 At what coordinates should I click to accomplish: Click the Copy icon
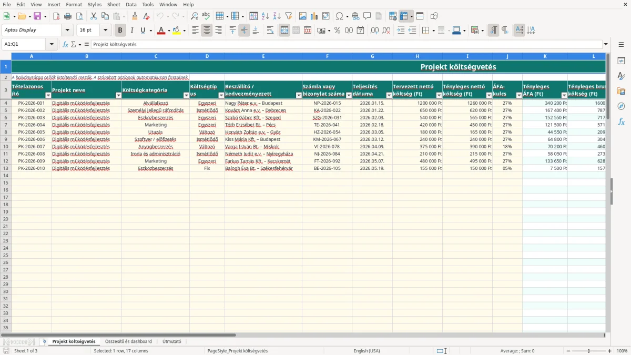click(105, 16)
